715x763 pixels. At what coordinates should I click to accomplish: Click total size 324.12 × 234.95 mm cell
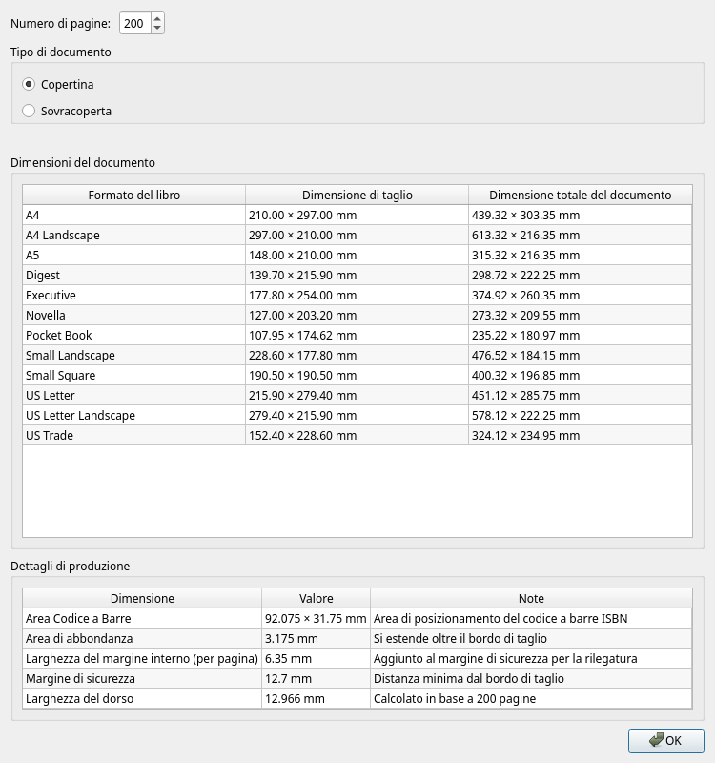coord(581,435)
